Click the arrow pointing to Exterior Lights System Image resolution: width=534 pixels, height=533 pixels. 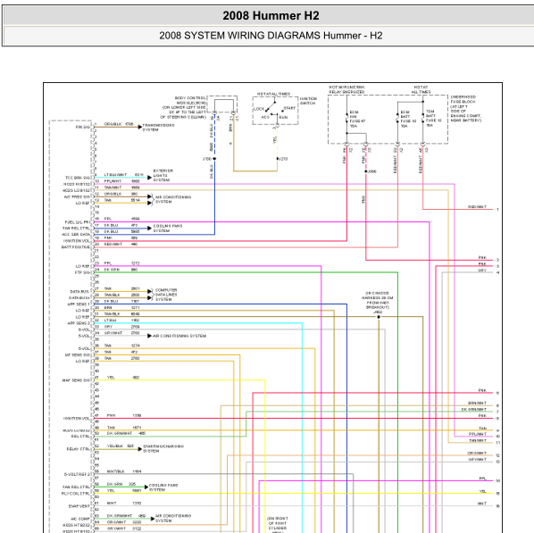click(x=149, y=178)
